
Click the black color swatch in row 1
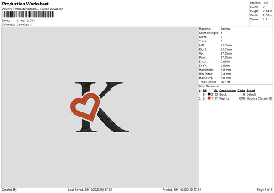tap(209, 94)
